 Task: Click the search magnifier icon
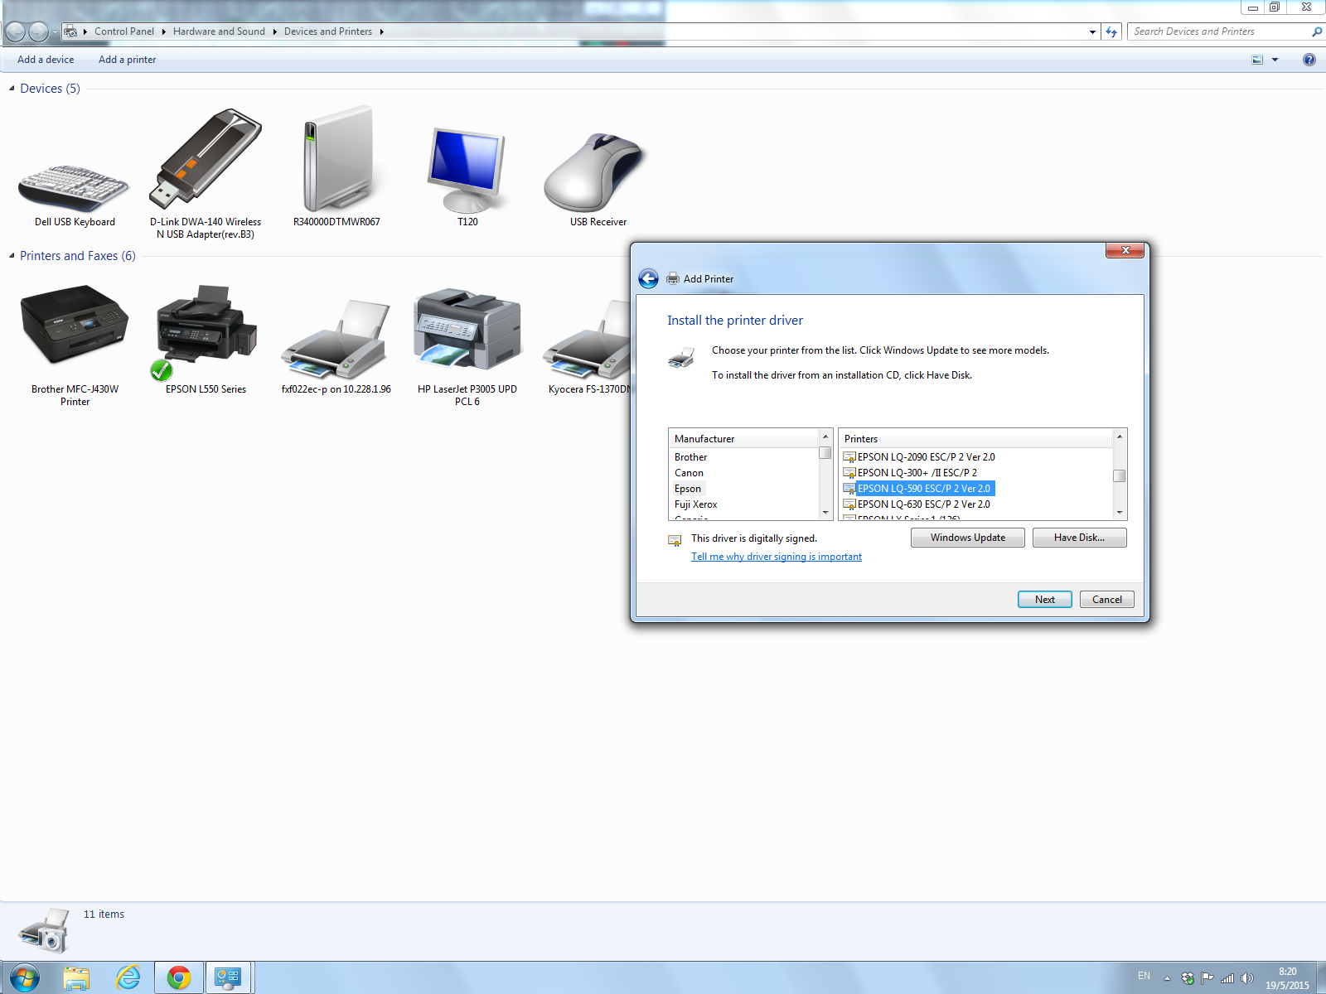[x=1317, y=31]
